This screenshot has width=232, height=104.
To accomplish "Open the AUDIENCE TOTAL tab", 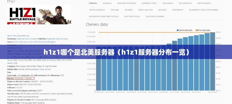I will click(149, 3).
